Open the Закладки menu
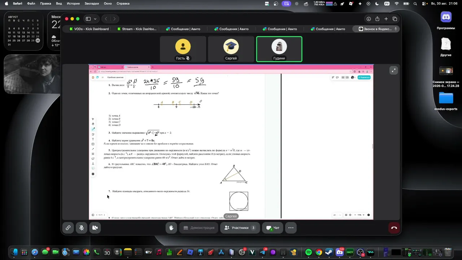This screenshot has width=462, height=260. (x=92, y=4)
